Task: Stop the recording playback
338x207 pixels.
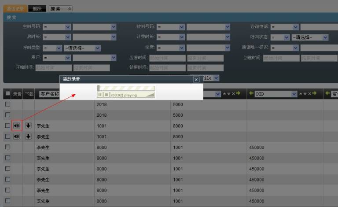Action: 106,95
